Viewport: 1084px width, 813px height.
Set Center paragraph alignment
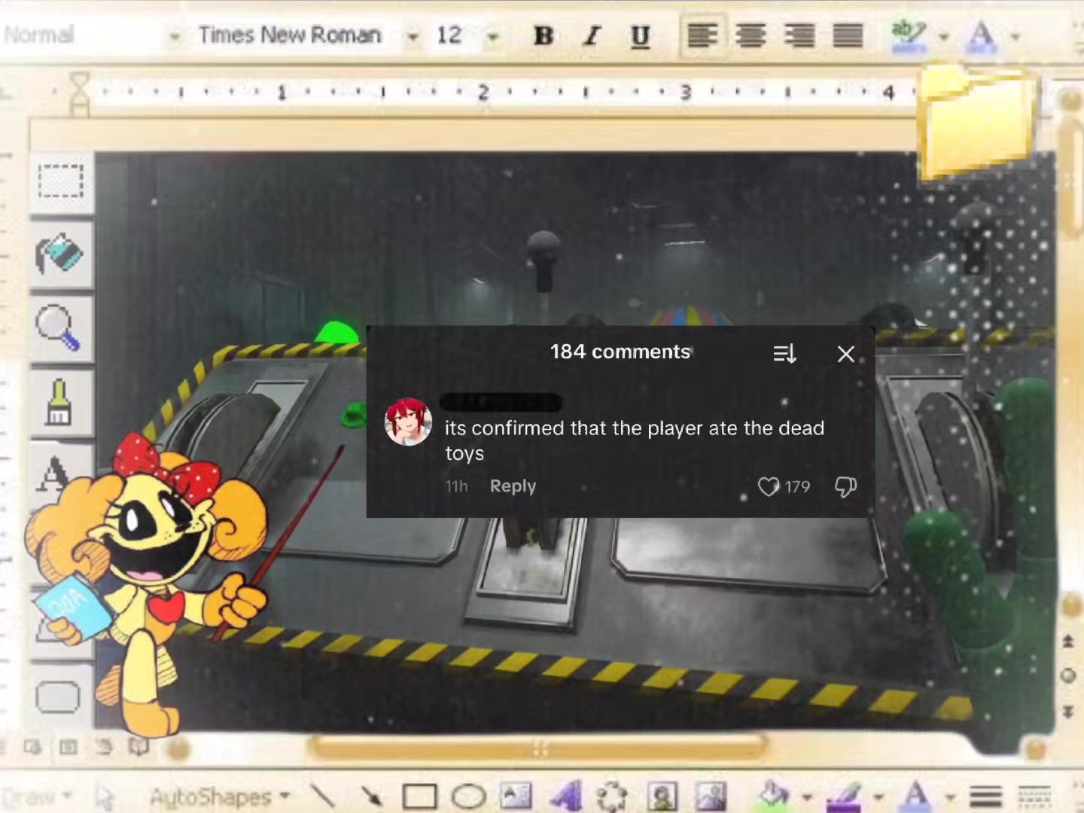[751, 35]
